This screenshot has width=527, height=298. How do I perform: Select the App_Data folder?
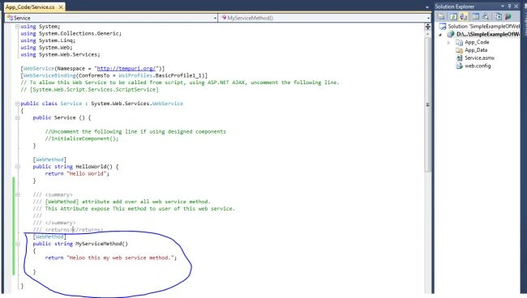click(x=476, y=50)
